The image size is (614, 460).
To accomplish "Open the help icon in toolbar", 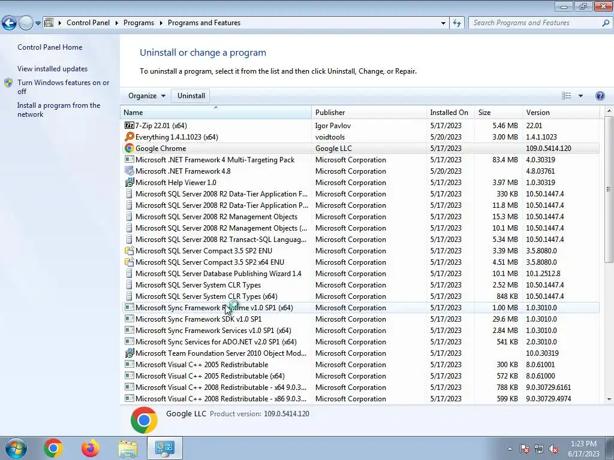I will [600, 96].
